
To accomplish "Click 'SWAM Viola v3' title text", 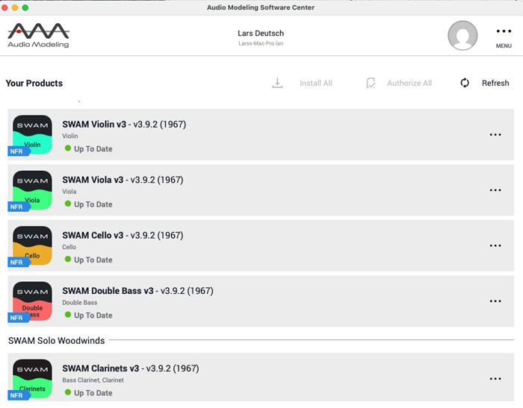I will [93, 180].
